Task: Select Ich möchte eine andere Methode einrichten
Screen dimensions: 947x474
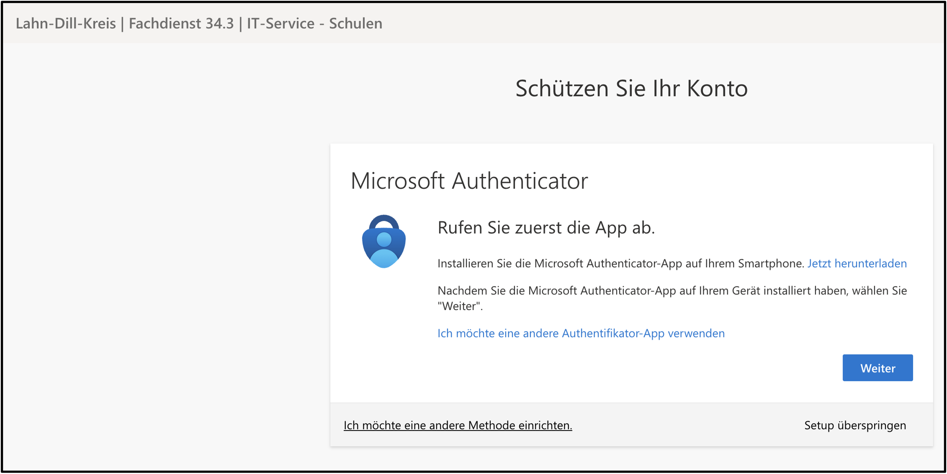Action: pos(457,425)
